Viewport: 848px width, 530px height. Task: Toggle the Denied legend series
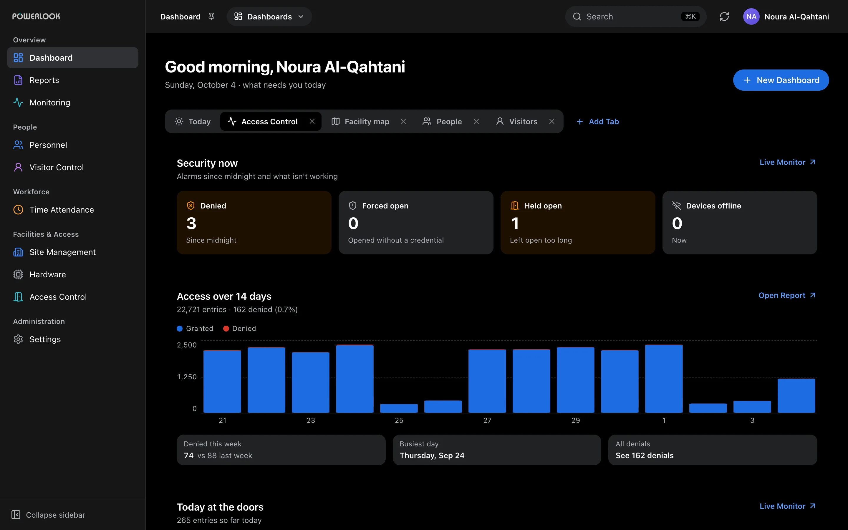click(240, 329)
